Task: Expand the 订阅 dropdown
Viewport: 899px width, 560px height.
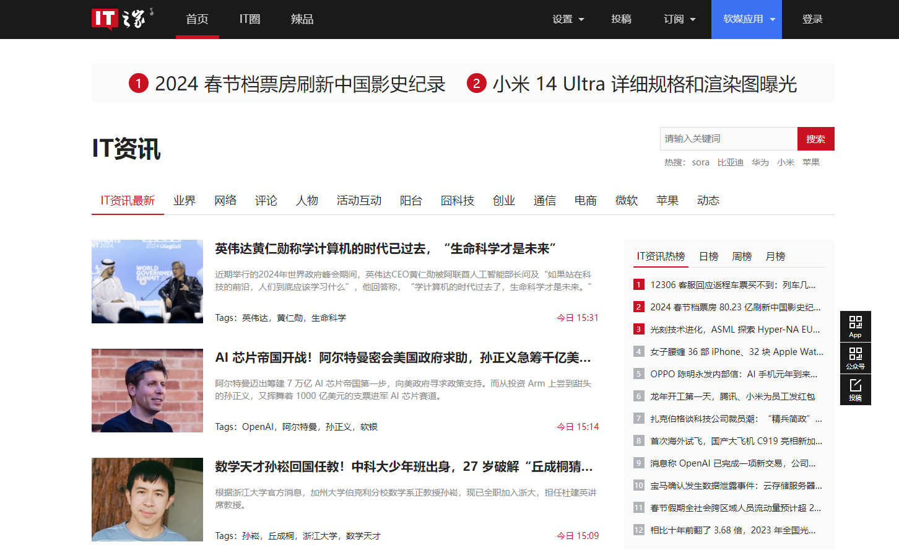Action: (x=679, y=19)
